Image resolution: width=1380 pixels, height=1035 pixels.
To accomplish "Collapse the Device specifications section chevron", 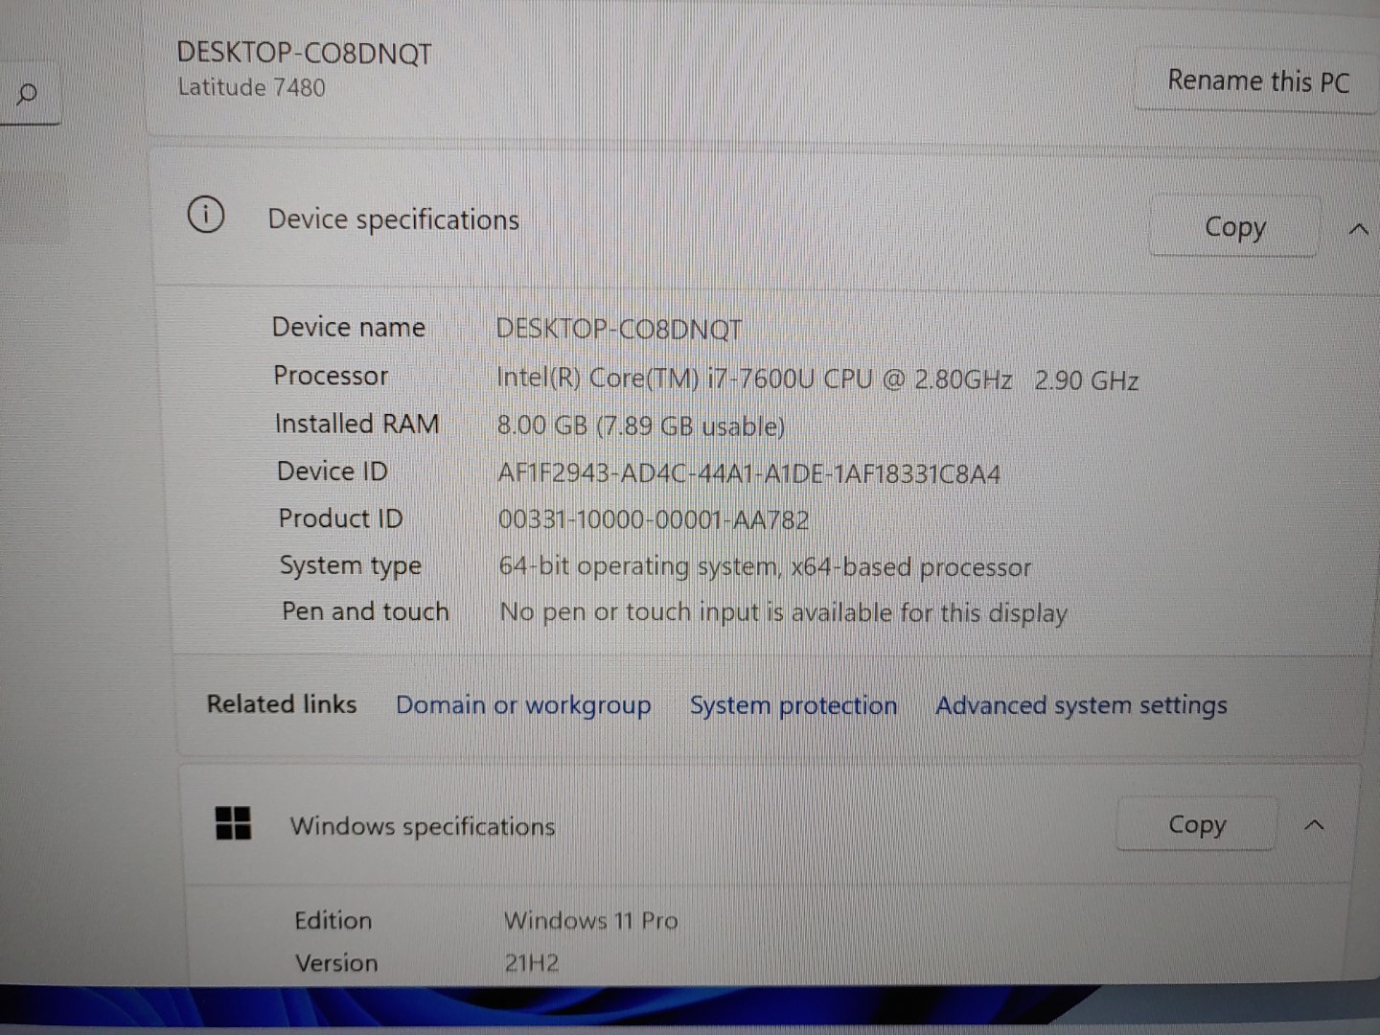I will coord(1358,229).
